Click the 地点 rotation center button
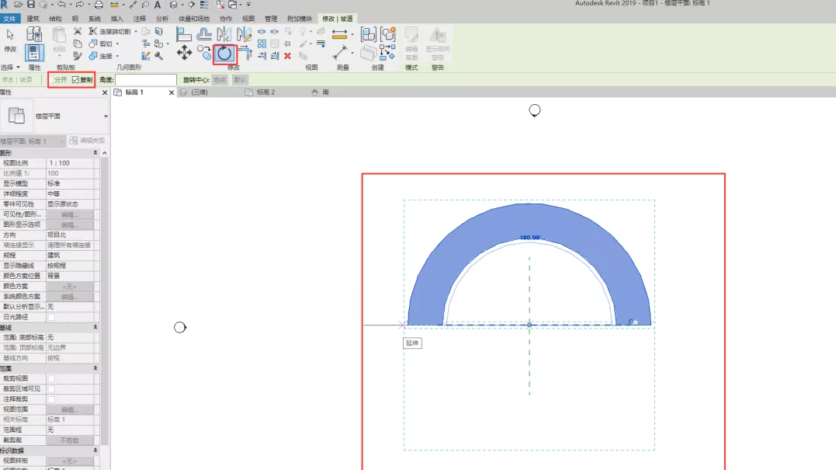836x470 pixels. tap(220, 79)
